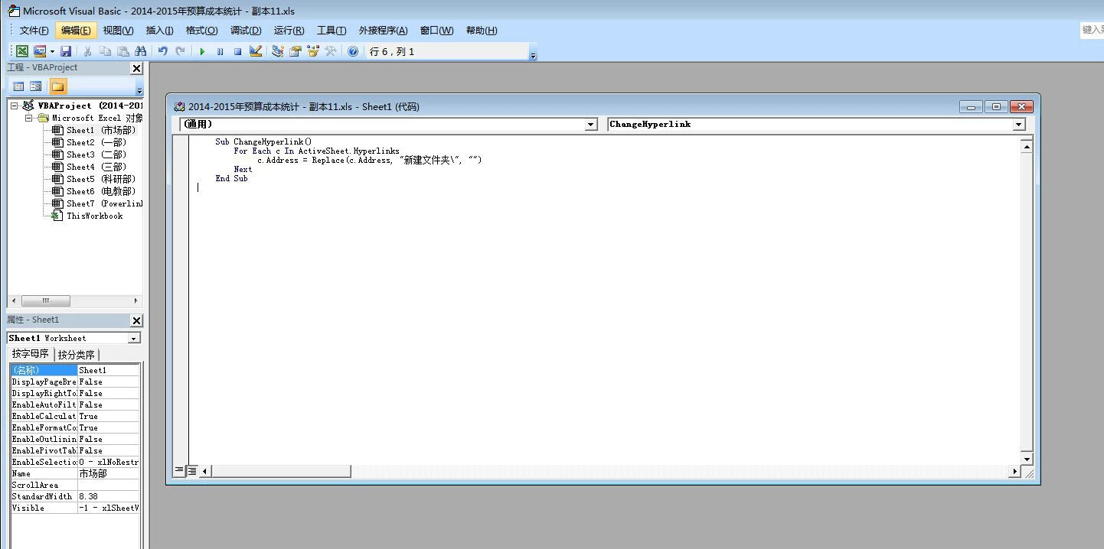Open ThisWorkbook from the project tree
Image resolution: width=1104 pixels, height=549 pixels.
[x=96, y=215]
